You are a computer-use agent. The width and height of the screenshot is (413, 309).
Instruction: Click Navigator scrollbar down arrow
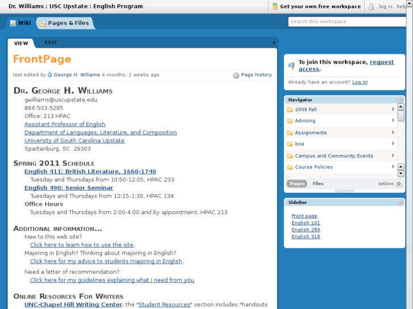point(401,173)
